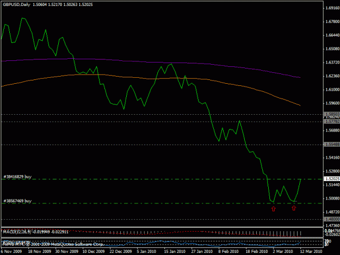The image size is (340, 255).
Task: Click the 18 Nov 2009 date label
Action: click(40, 251)
